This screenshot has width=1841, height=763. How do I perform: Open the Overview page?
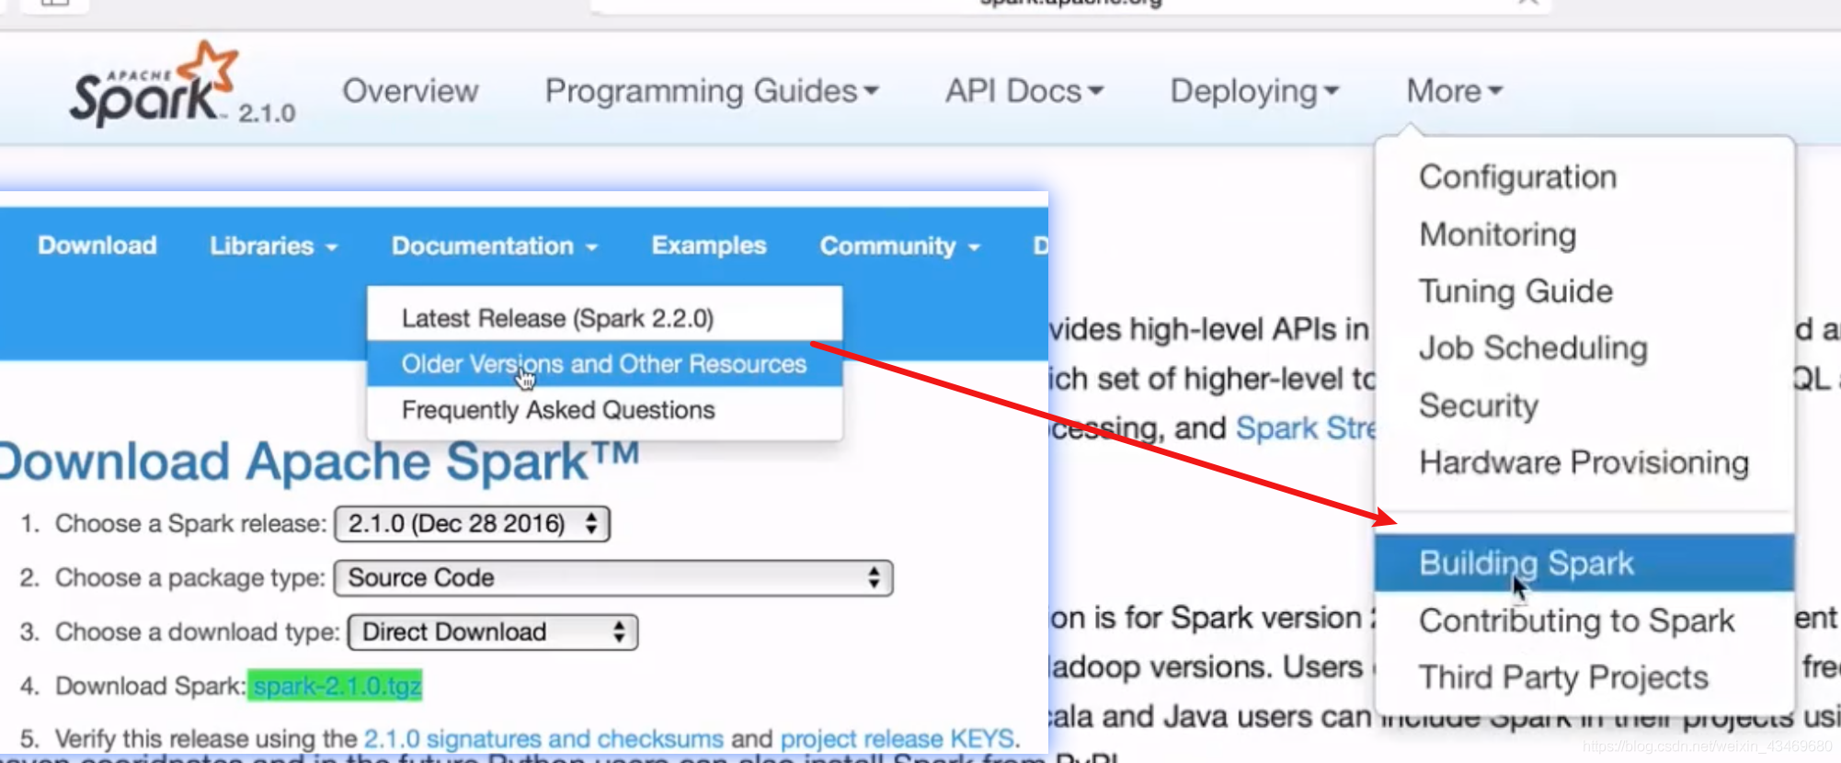pyautogui.click(x=410, y=91)
